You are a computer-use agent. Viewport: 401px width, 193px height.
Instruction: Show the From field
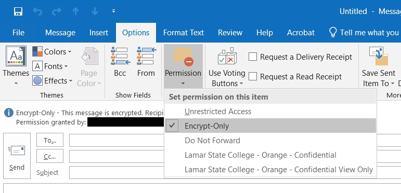tap(146, 62)
